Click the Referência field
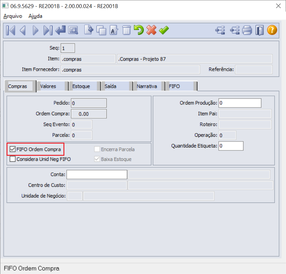The width and height of the screenshot is (286, 274). tap(254, 69)
